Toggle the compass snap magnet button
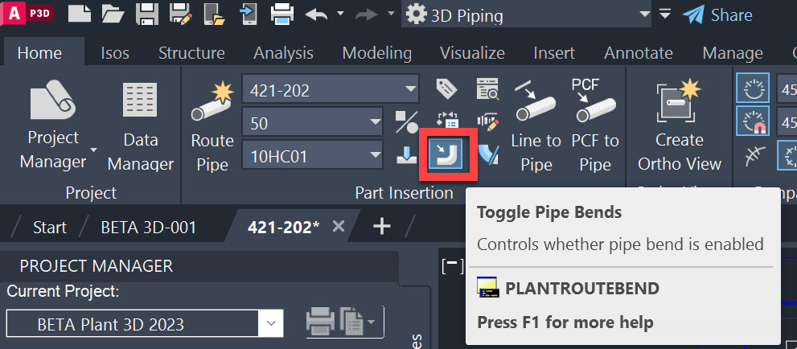The width and height of the screenshot is (797, 349). point(753,122)
